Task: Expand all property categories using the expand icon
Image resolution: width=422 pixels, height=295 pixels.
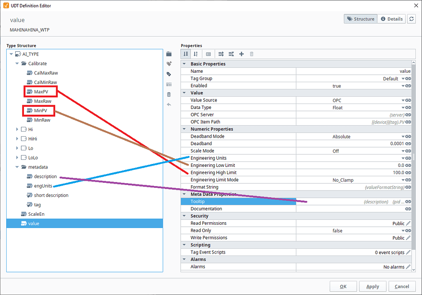Action: (221, 54)
